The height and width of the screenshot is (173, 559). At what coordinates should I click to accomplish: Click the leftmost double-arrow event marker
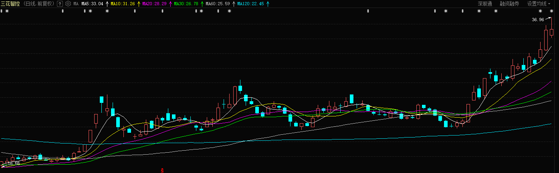[x=2, y=11]
